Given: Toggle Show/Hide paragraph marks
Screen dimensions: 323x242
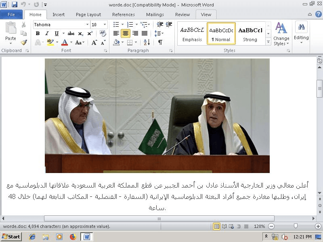Looking at the screenshot, I should click(x=160, y=42).
